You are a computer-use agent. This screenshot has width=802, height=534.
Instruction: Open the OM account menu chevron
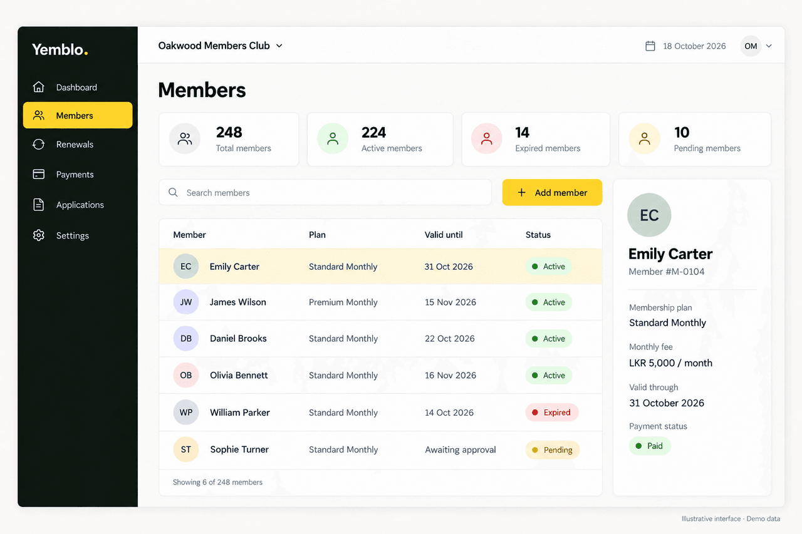coord(769,46)
